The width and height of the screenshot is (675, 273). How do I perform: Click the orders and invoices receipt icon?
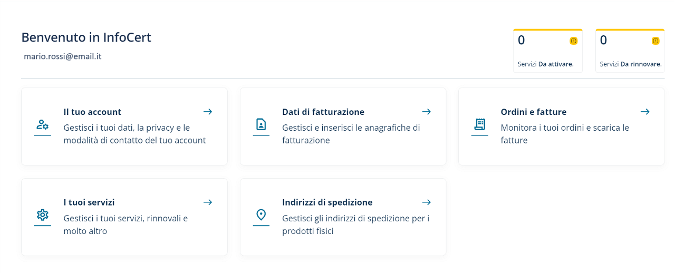pyautogui.click(x=479, y=125)
